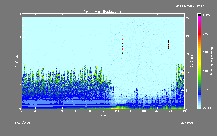
Task: Click the 2 km tick label
Action: click(20, 85)
